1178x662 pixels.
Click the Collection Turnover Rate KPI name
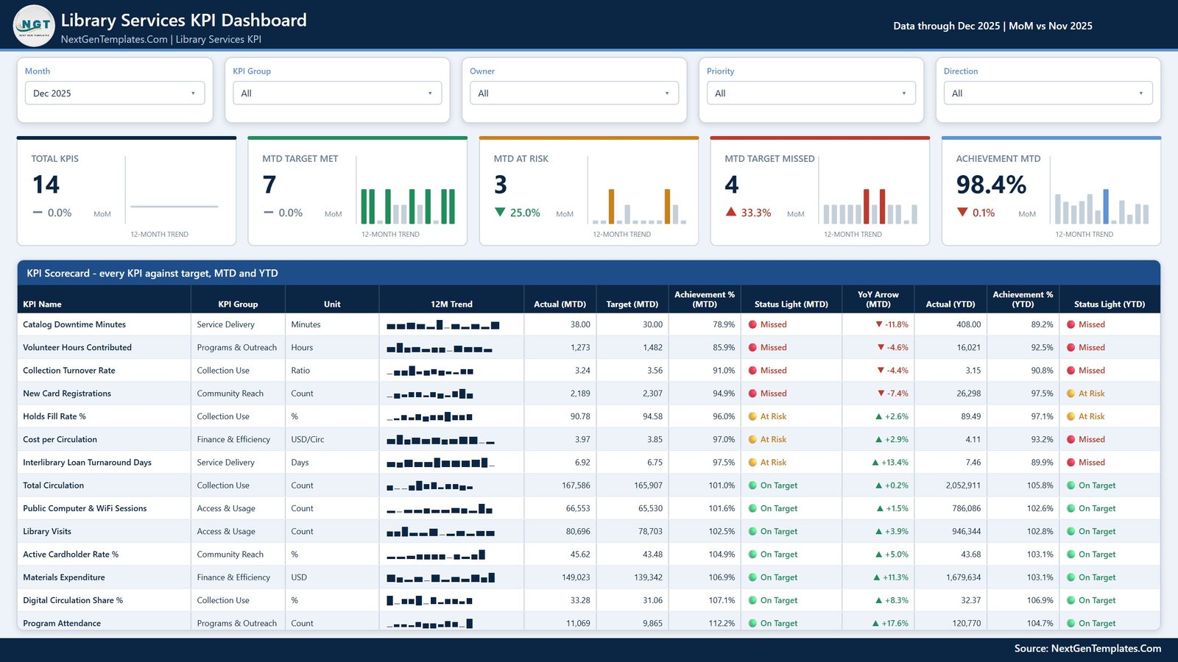click(69, 371)
